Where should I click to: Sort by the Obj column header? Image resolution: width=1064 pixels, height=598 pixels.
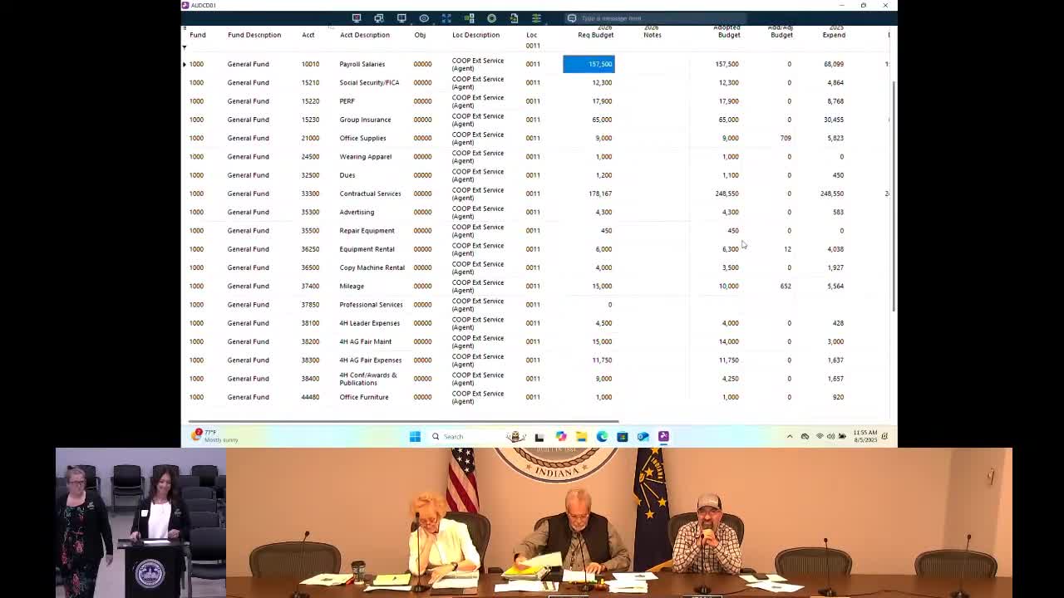pyautogui.click(x=420, y=35)
